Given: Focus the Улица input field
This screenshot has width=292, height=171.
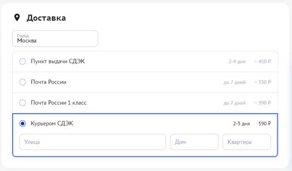Looking at the screenshot, I should coord(92,142).
